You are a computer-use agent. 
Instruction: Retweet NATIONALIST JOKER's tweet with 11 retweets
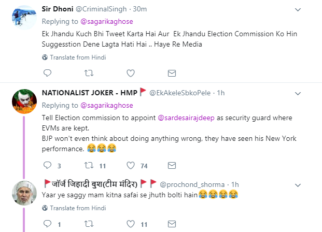pyautogui.click(x=89, y=166)
